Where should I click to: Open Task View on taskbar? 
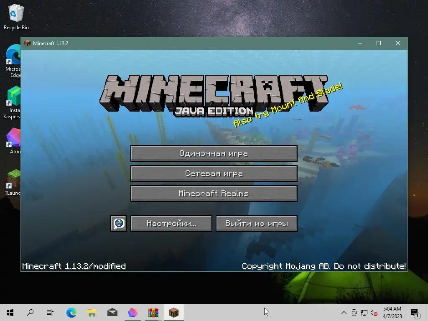click(x=50, y=313)
